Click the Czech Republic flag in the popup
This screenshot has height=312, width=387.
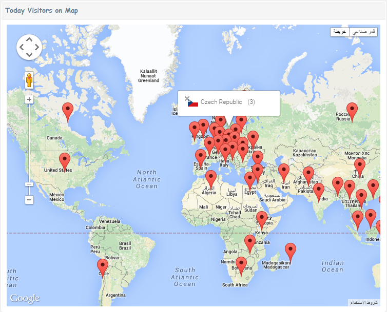click(193, 103)
